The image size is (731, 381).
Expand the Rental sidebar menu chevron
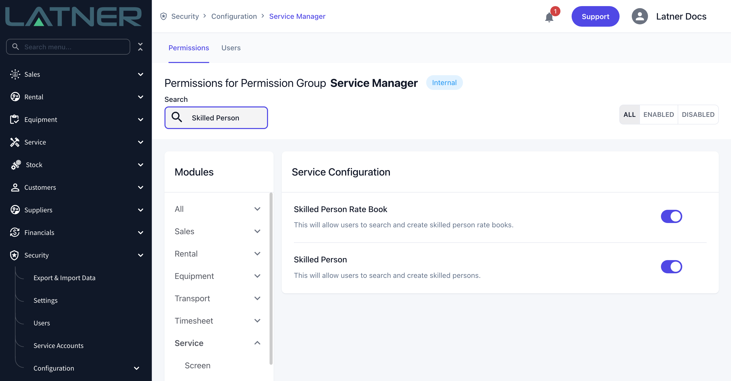point(140,97)
